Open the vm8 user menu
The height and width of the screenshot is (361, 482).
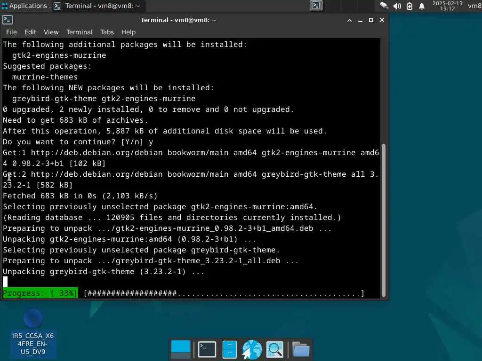coord(474,6)
